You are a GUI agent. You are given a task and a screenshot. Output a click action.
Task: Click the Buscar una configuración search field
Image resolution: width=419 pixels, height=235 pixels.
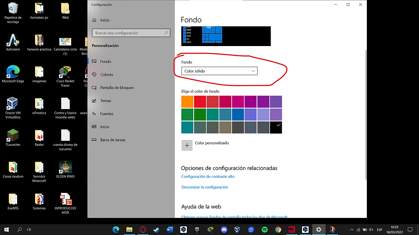click(131, 33)
